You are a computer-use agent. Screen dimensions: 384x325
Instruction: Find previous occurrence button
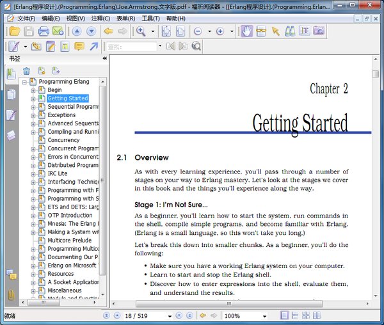(171, 46)
